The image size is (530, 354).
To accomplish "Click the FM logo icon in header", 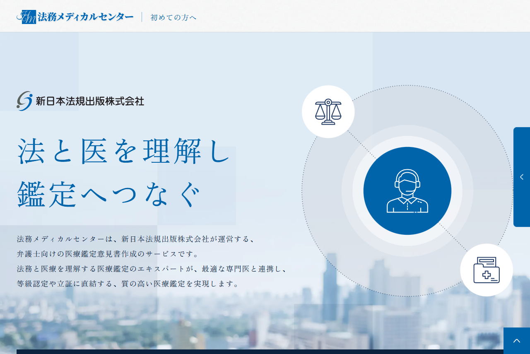I will coord(27,17).
